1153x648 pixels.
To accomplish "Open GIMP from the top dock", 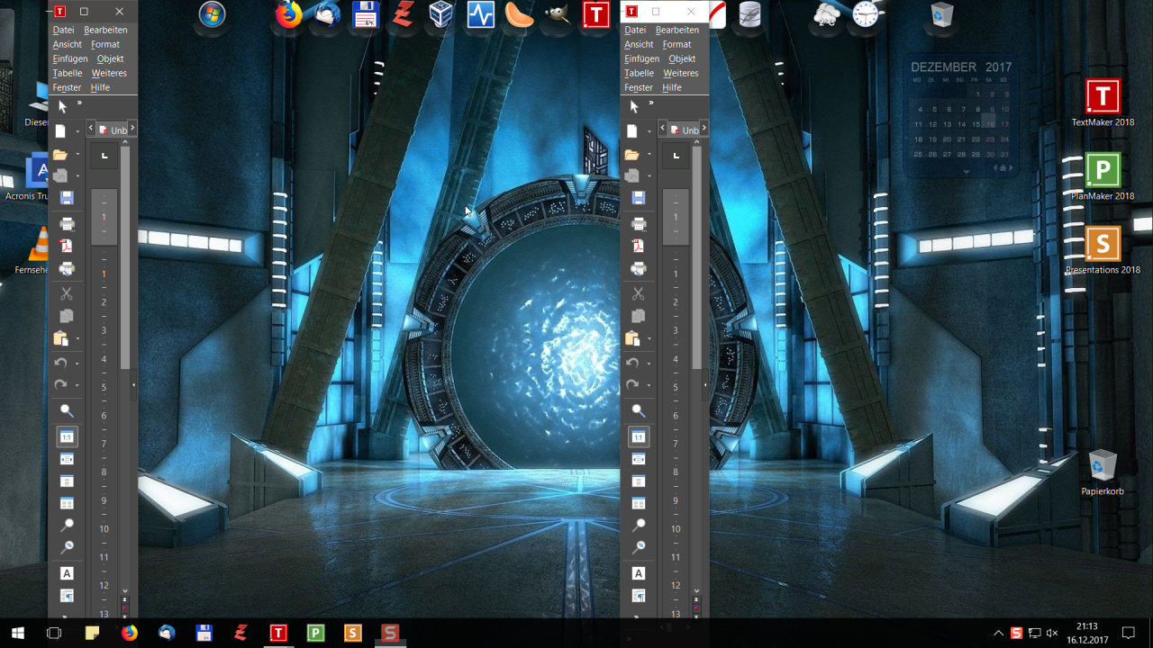I will (x=558, y=15).
